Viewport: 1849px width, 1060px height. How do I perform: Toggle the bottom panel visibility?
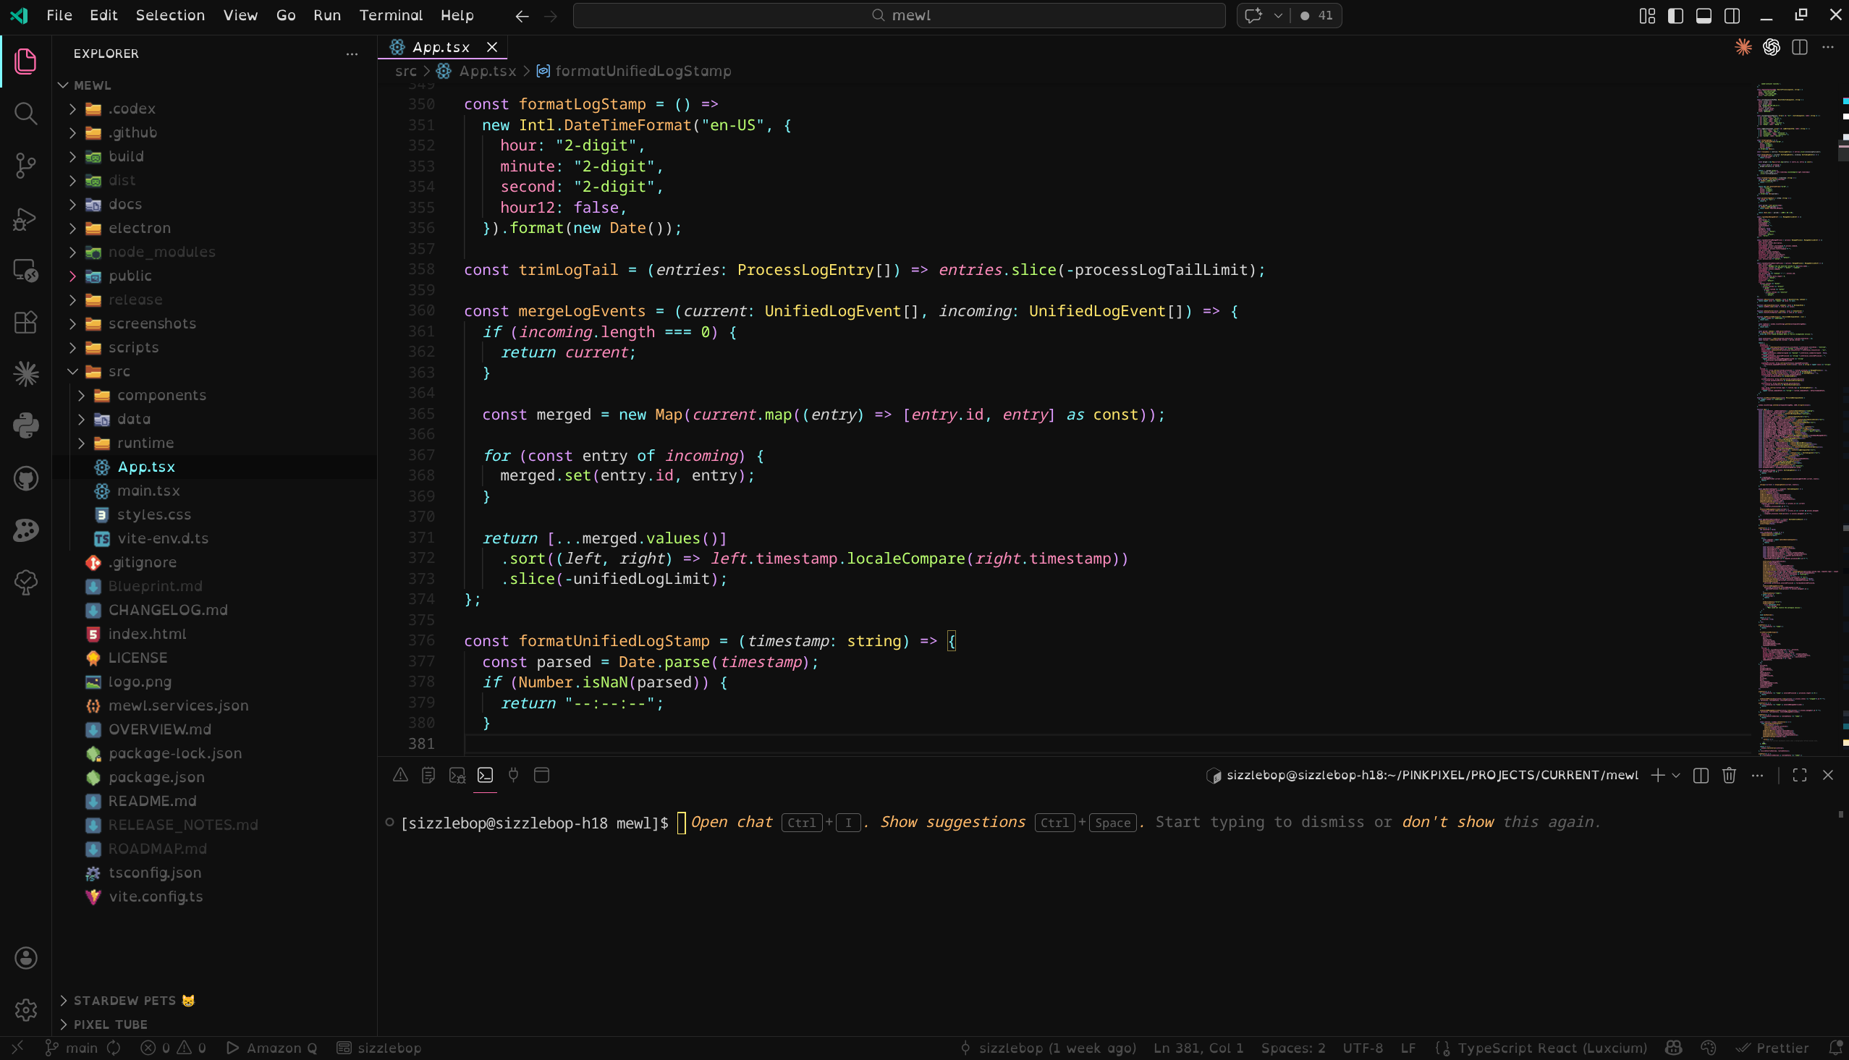coord(1704,15)
